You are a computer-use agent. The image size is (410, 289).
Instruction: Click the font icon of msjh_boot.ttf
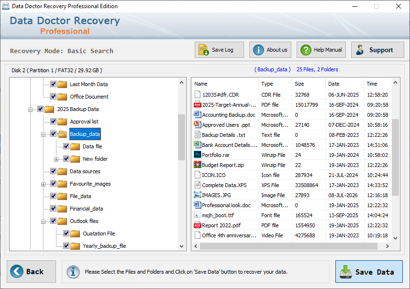point(197,215)
